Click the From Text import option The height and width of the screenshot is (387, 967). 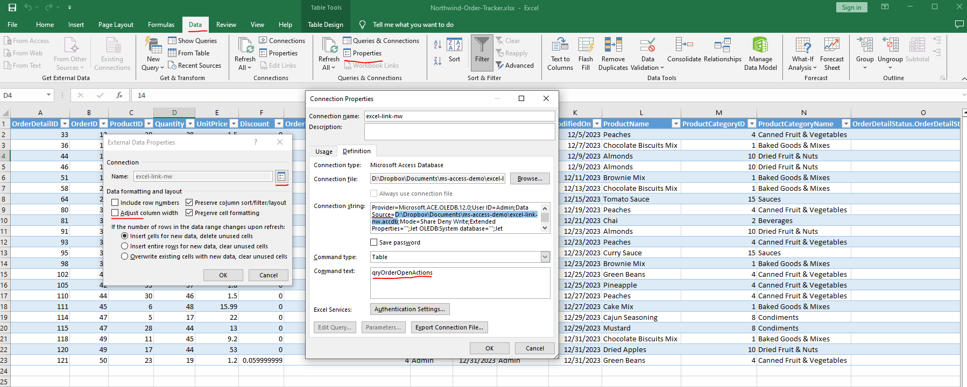click(23, 66)
